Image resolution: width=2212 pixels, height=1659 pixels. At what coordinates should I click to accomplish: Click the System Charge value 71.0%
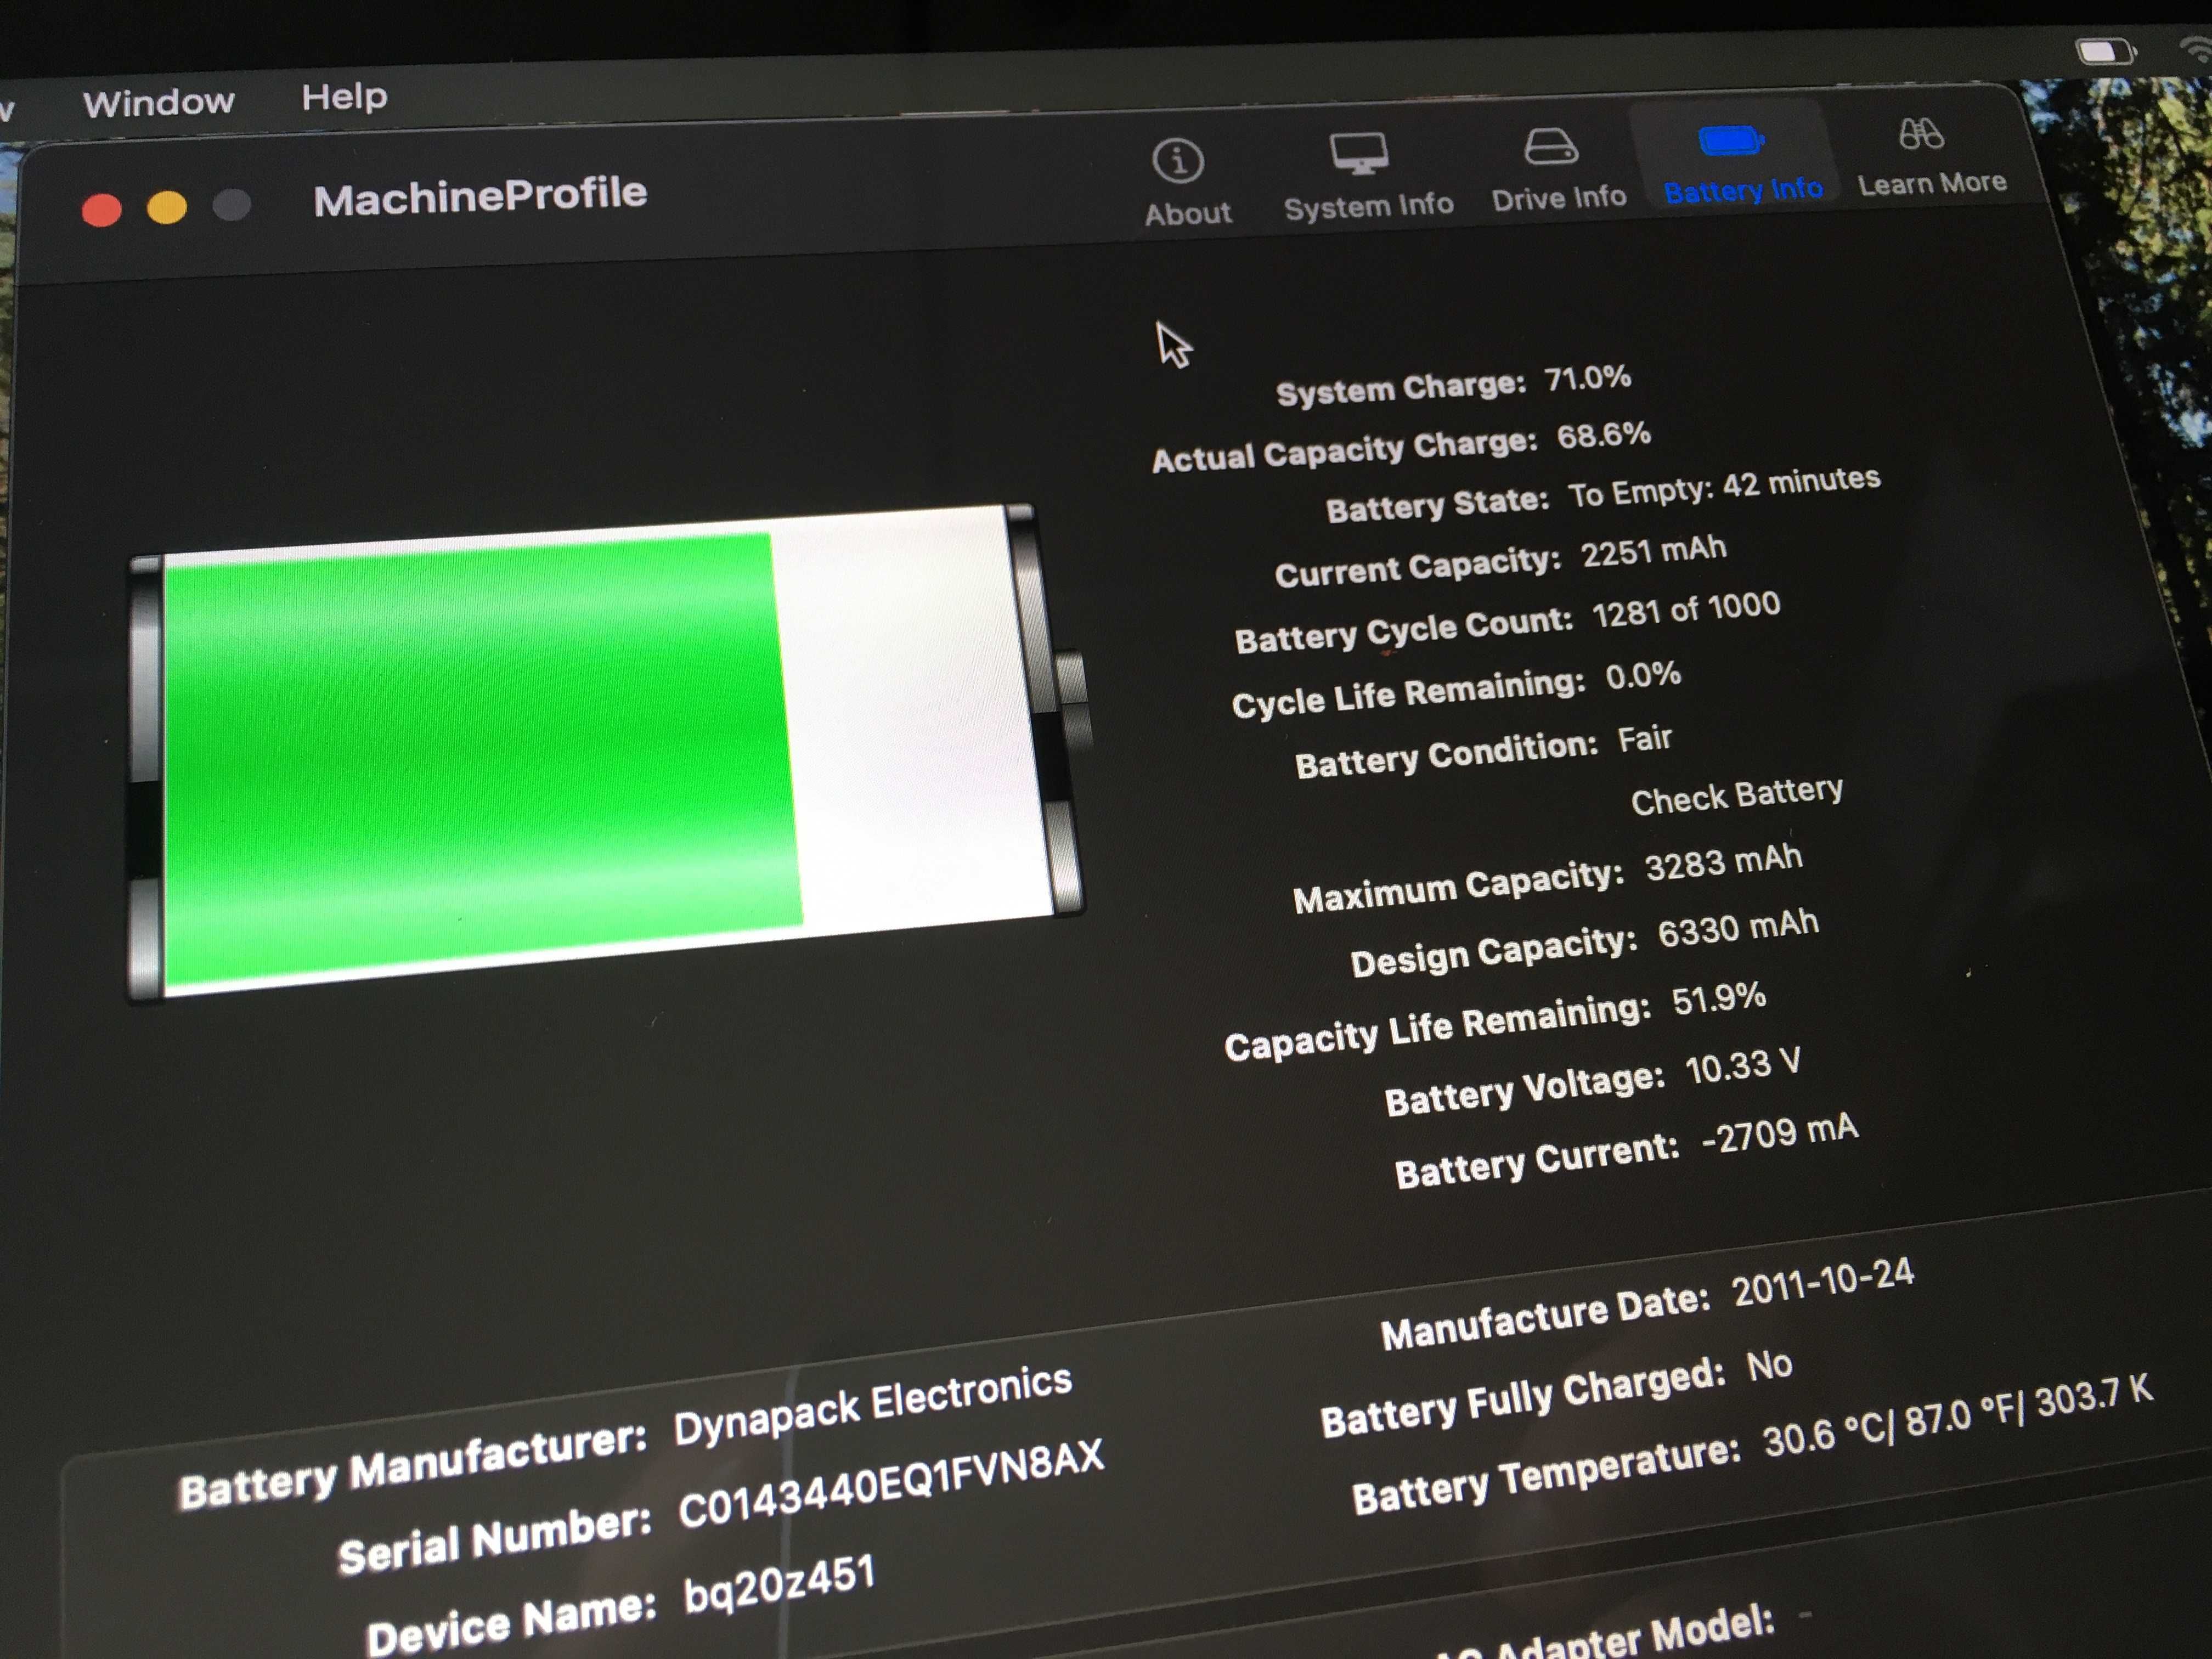[1587, 378]
